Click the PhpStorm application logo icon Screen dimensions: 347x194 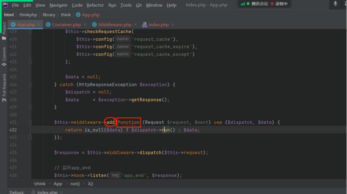(5, 5)
